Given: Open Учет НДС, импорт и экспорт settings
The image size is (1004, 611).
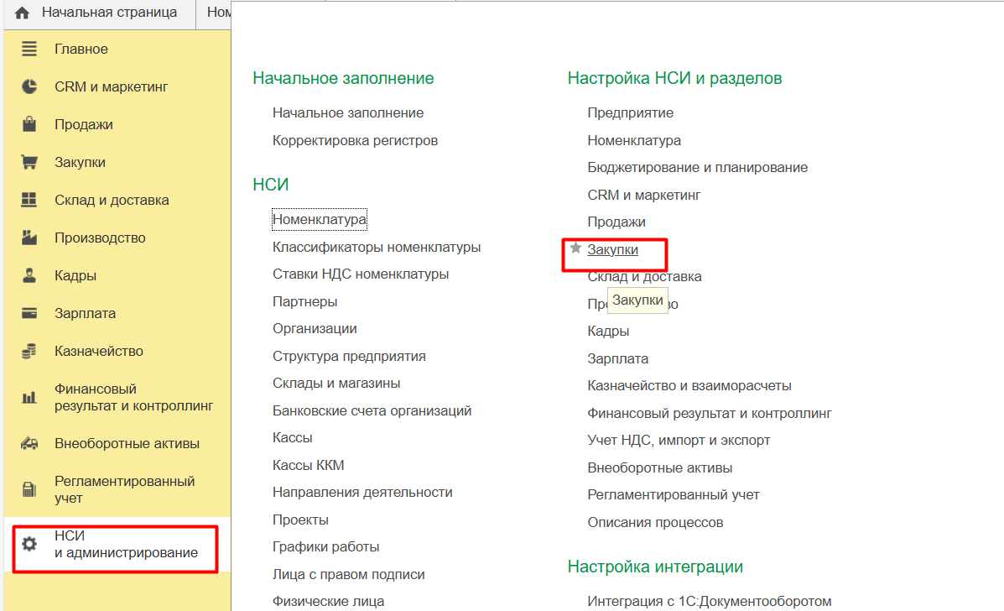Looking at the screenshot, I should tap(679, 441).
